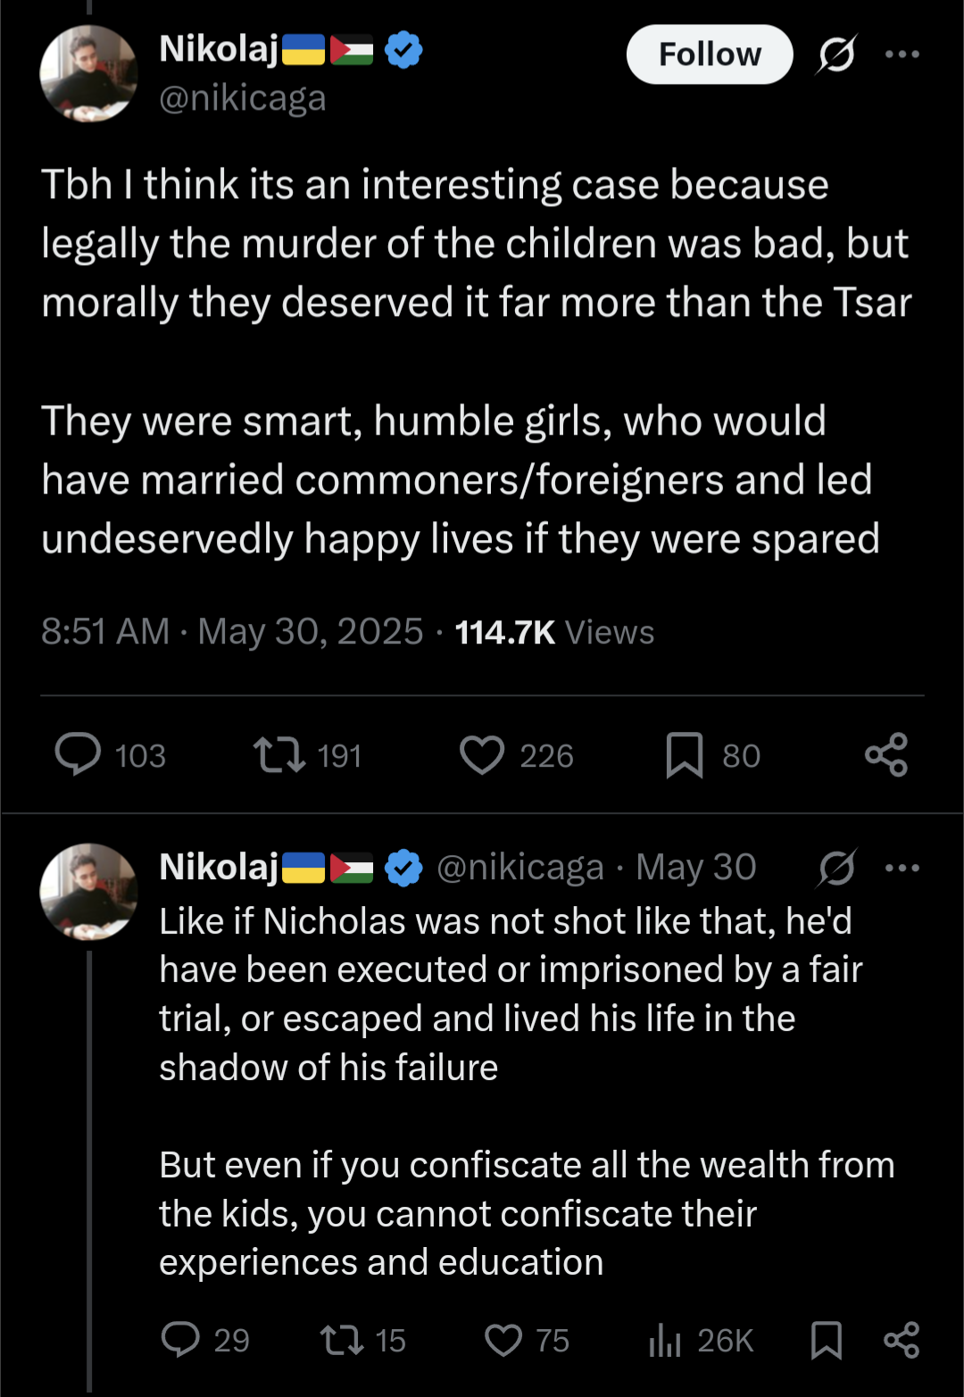This screenshot has height=1397, width=964.
Task: Open Grok icon on reply post
Action: [x=836, y=868]
